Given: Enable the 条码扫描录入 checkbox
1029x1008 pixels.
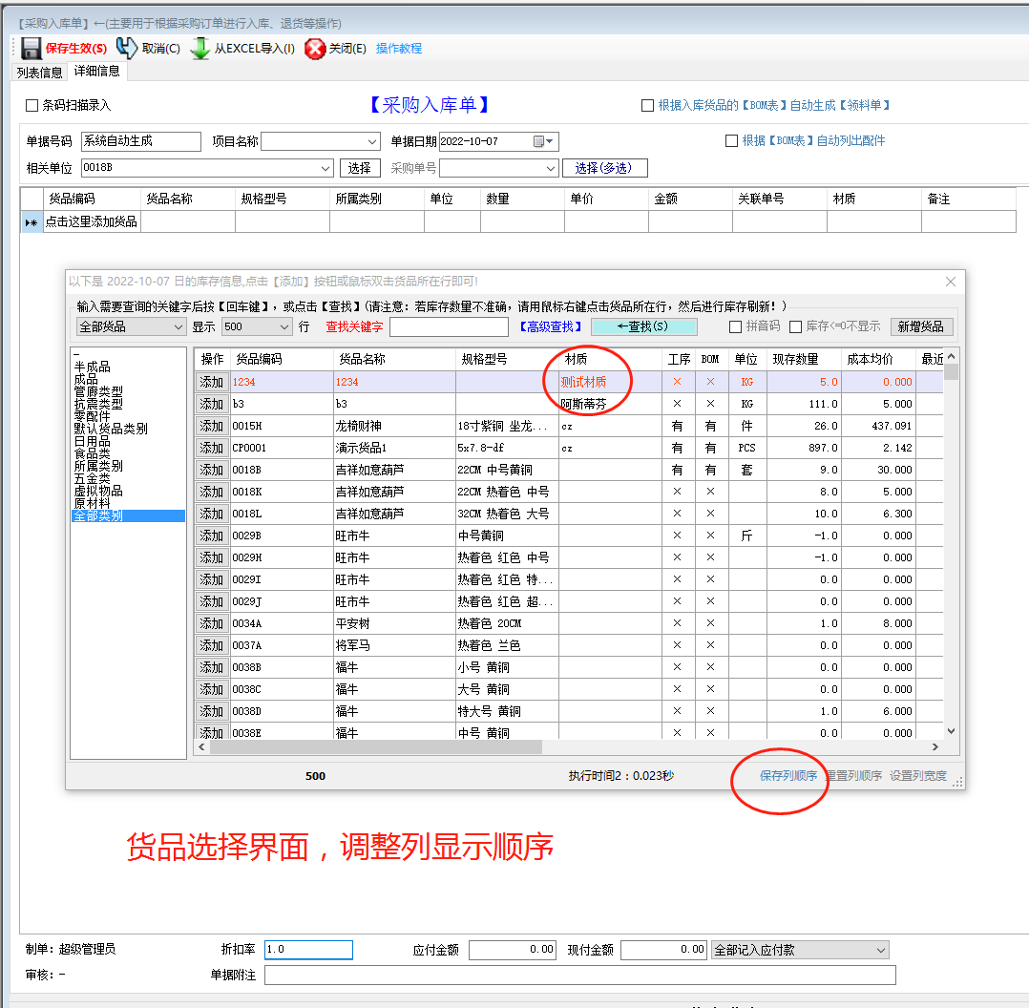Looking at the screenshot, I should (x=31, y=106).
